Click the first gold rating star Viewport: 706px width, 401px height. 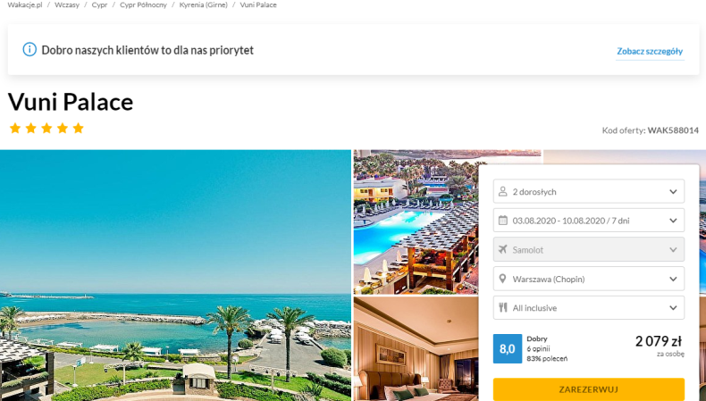[x=15, y=129]
